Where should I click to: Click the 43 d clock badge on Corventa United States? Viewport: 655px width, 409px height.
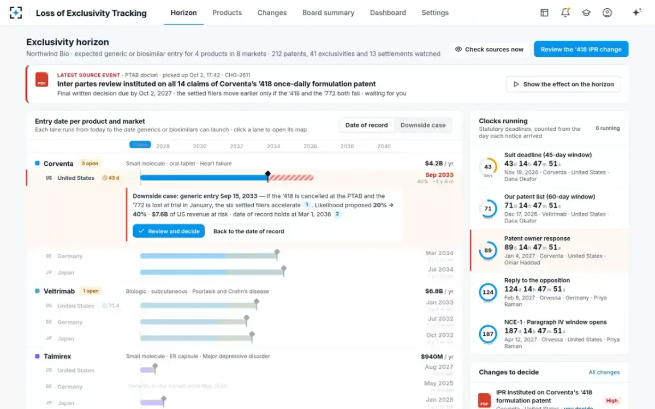pos(111,178)
